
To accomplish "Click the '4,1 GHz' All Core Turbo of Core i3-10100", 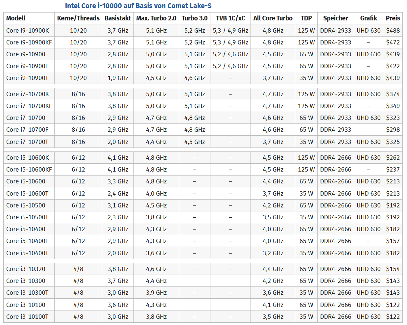I will (x=273, y=305).
